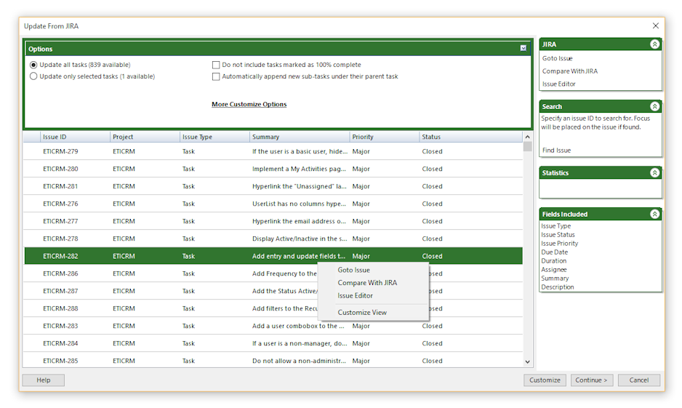Click 'Description' in Fields Included list

558,287
